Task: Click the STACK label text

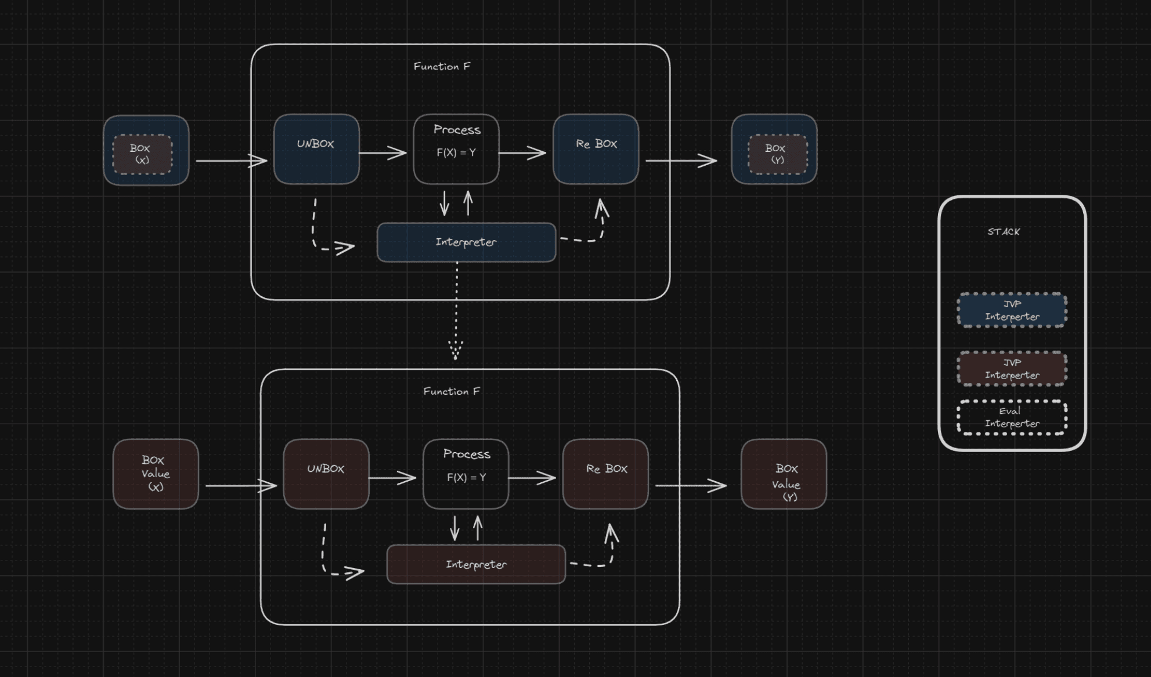Action: [x=1004, y=232]
